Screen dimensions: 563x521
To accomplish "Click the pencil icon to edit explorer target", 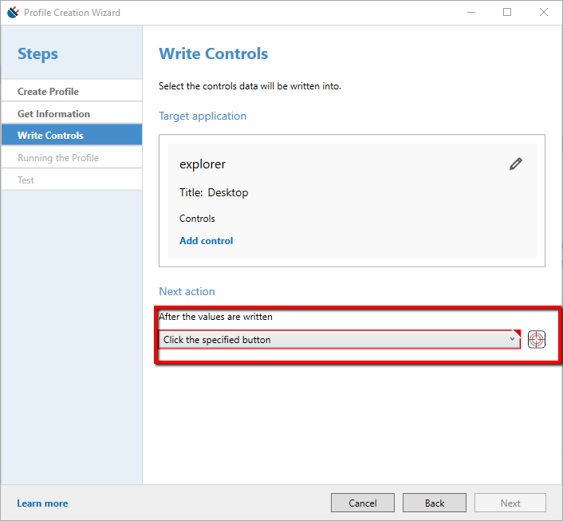I will point(516,164).
